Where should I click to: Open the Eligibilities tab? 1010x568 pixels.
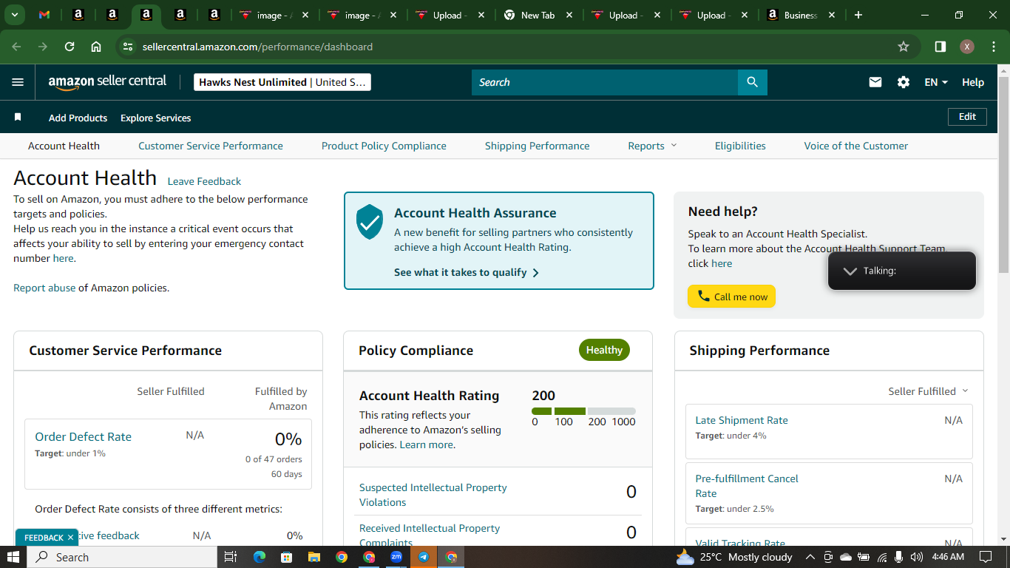pyautogui.click(x=740, y=146)
